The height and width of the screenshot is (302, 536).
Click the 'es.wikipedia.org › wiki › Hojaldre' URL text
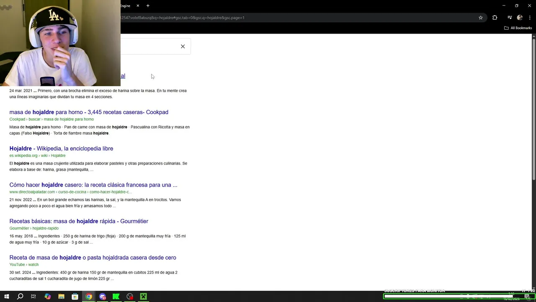click(x=37, y=156)
